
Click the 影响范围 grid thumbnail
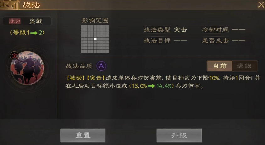(95, 39)
